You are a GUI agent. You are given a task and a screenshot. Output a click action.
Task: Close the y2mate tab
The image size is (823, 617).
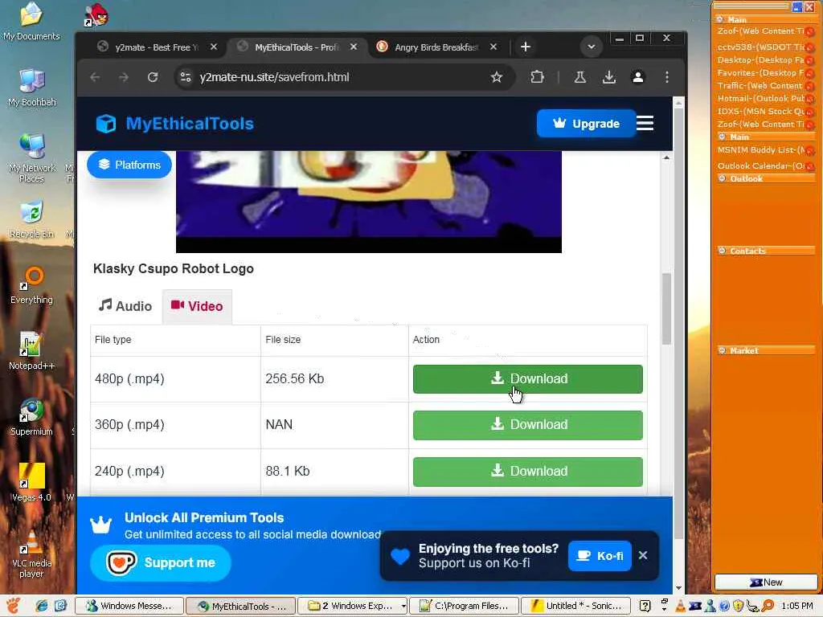tap(214, 47)
